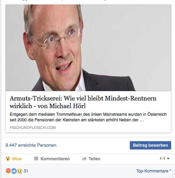Click the Beitrag bewerben button
The image size is (175, 178).
[150, 145]
